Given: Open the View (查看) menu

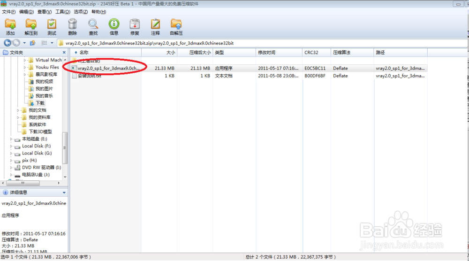Looking at the screenshot, I should tap(44, 12).
